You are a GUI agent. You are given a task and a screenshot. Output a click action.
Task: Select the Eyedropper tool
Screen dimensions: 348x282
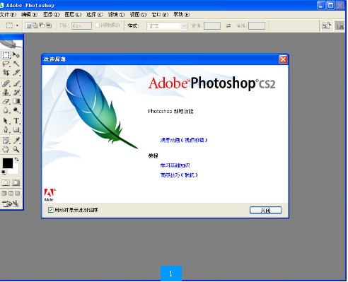[x=16, y=141]
